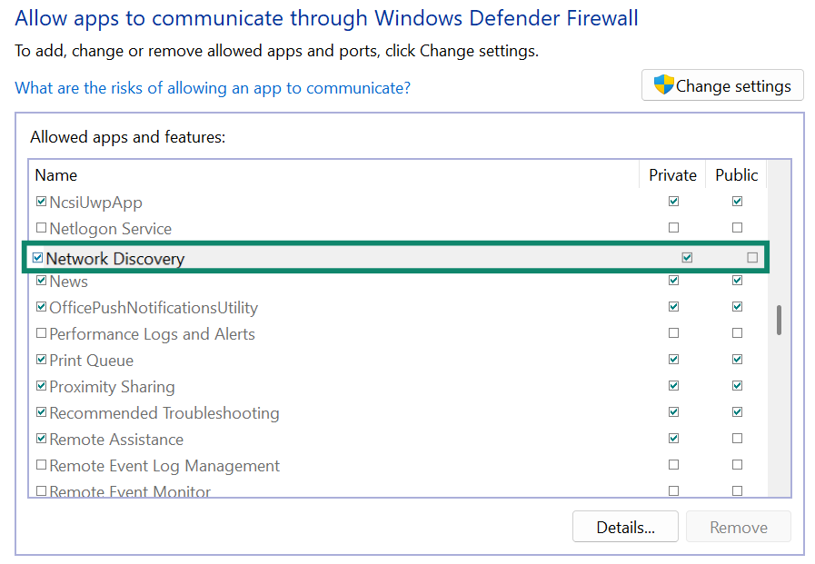815x564 pixels.
Task: Disable Print Queue's Public checkbox
Action: [737, 359]
